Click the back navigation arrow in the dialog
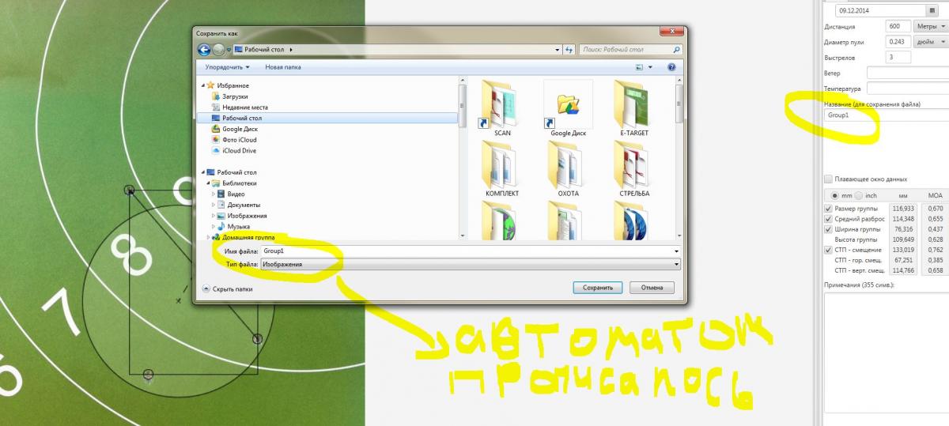Viewport: 949px width, 426px height. (203, 50)
